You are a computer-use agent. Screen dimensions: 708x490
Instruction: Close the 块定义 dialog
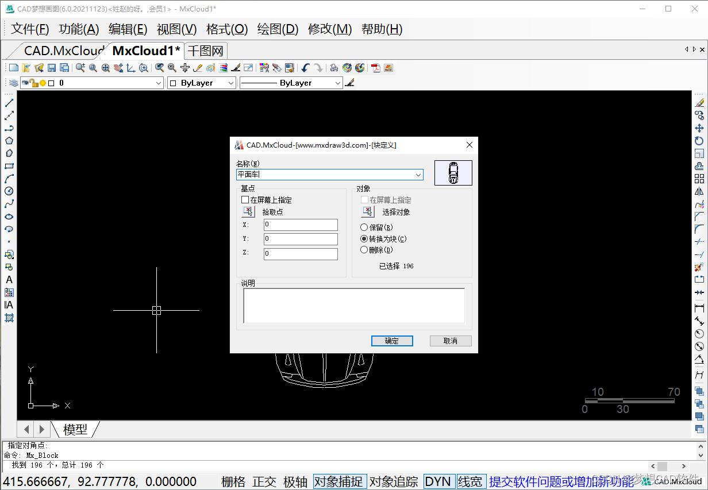(470, 145)
